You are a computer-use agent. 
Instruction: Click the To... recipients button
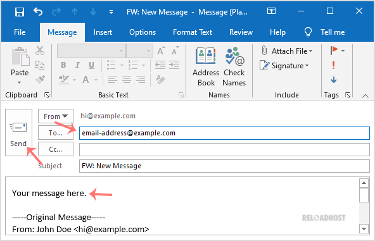tap(56, 133)
